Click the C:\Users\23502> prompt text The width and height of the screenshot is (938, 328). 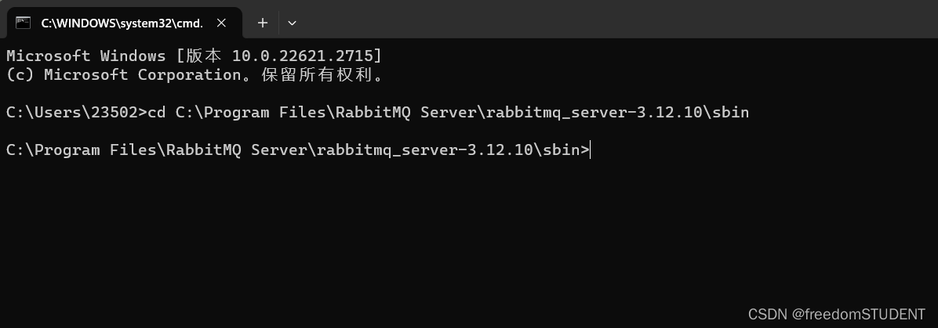click(76, 113)
